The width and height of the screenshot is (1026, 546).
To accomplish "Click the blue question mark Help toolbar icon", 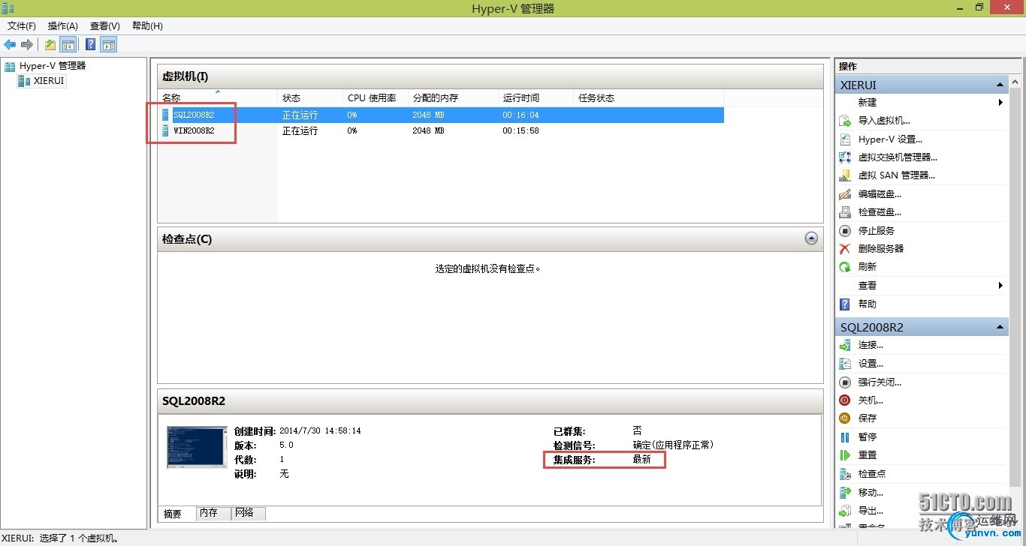I will pos(90,44).
